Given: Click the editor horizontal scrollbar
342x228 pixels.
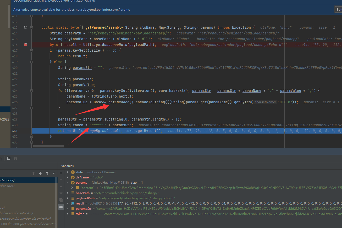Looking at the screenshot, I should tap(48, 146).
